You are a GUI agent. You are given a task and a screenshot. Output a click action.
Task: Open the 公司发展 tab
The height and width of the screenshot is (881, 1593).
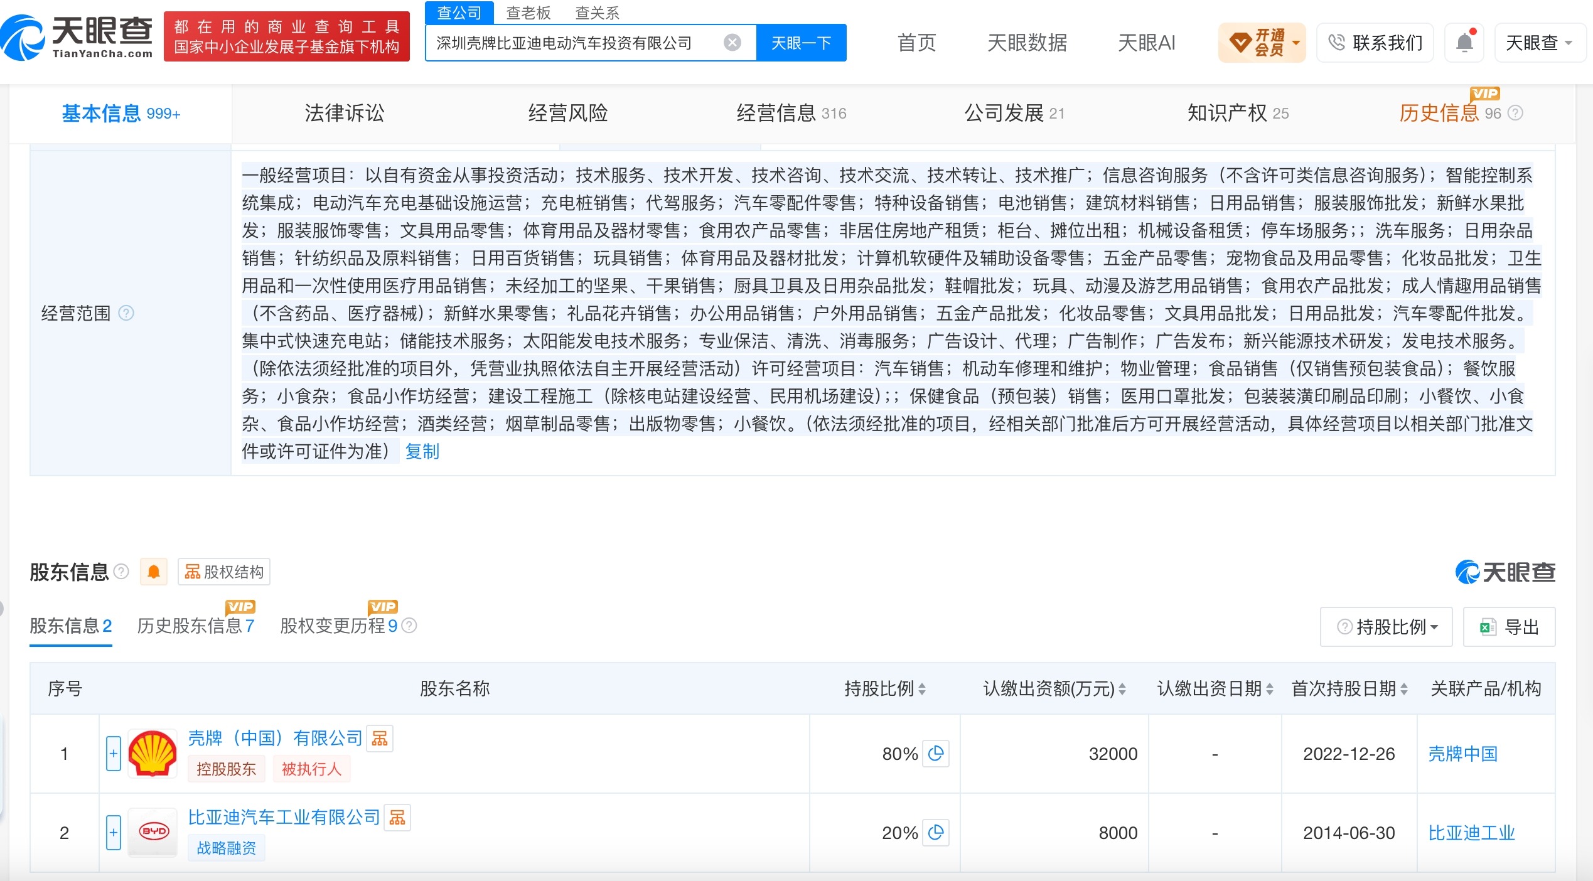[1014, 113]
